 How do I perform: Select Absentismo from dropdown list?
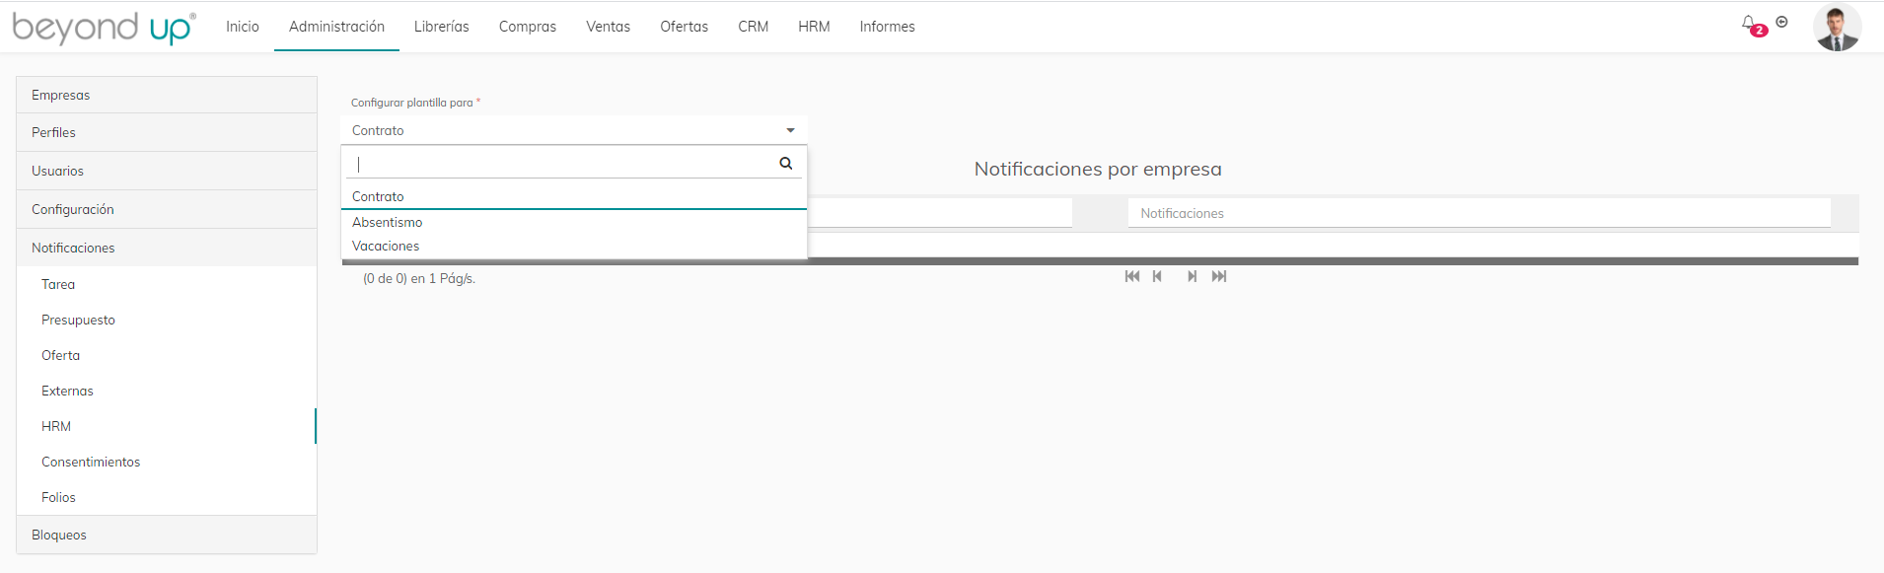(x=388, y=223)
